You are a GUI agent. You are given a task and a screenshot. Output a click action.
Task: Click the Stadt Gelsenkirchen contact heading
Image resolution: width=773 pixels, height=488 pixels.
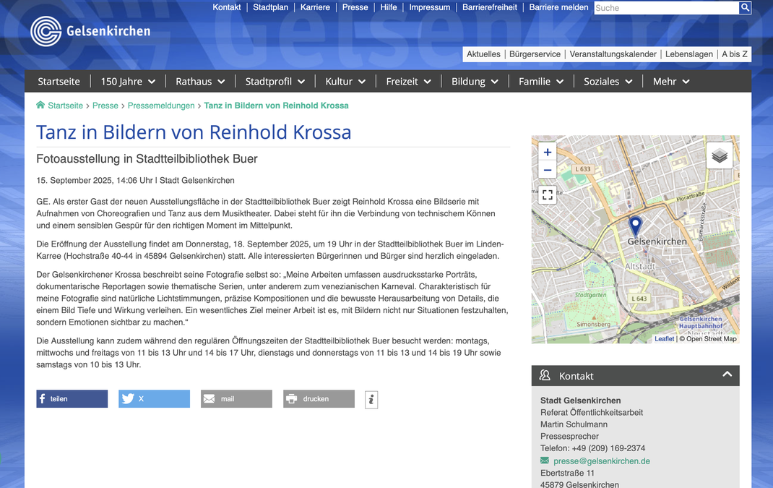coord(581,401)
